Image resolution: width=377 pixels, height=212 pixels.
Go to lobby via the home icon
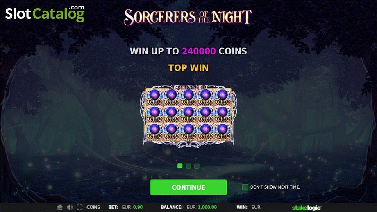[x=60, y=207]
